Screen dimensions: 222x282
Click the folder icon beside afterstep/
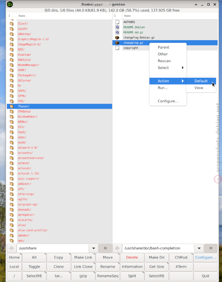click(12, 194)
